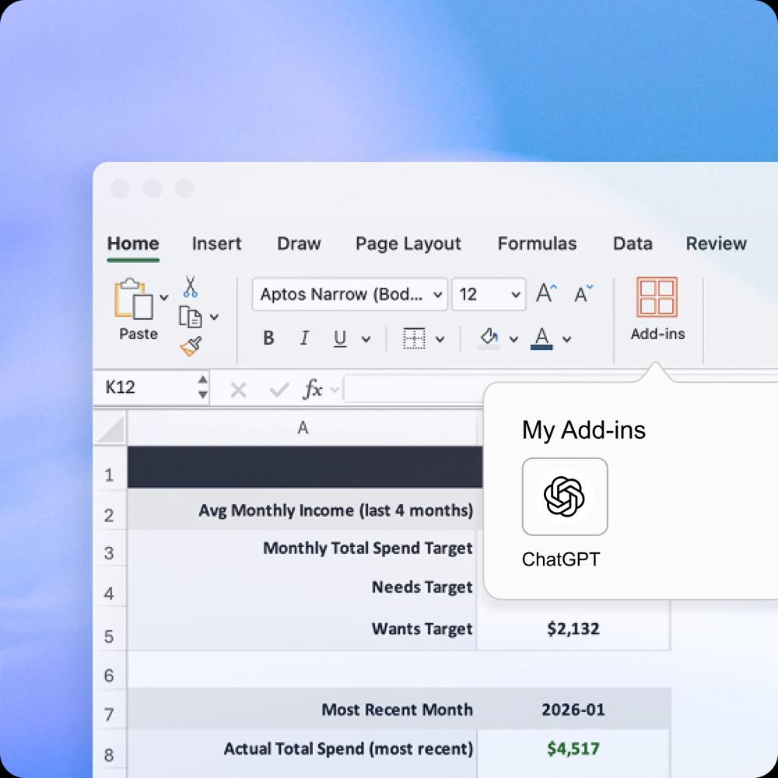Click the Borders icon
This screenshot has height=778, width=778.
tap(414, 338)
